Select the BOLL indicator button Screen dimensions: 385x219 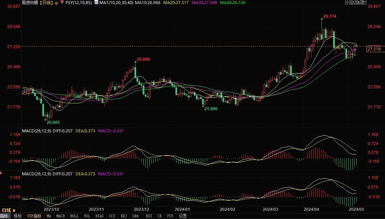tap(74, 216)
